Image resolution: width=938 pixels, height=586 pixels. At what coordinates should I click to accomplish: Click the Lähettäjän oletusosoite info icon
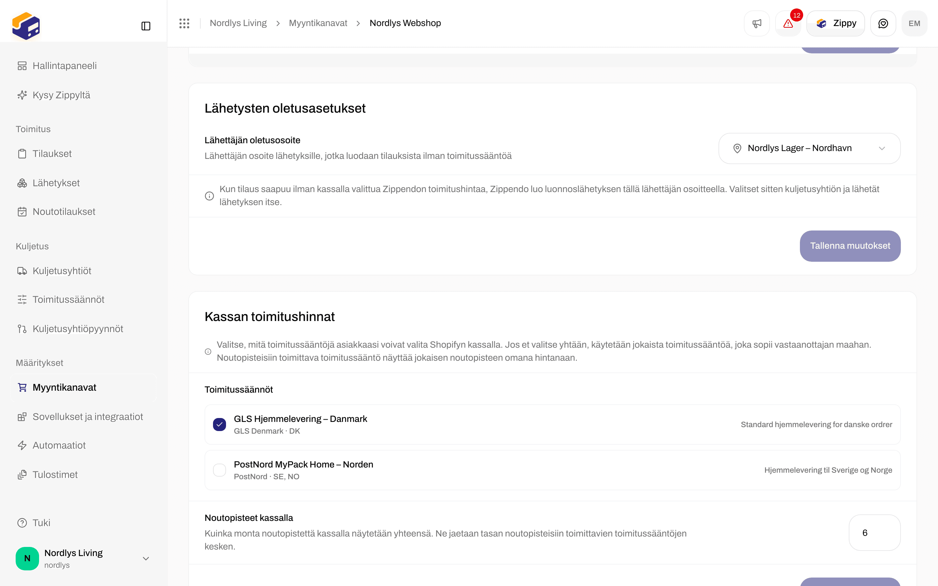click(x=209, y=196)
